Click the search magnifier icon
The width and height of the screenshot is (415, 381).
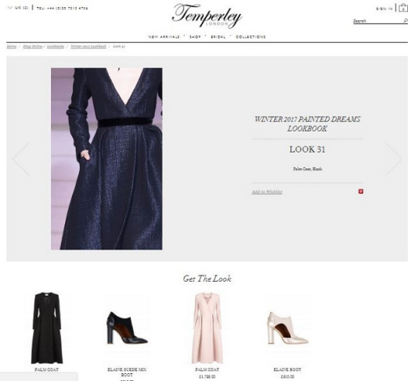[x=406, y=20]
